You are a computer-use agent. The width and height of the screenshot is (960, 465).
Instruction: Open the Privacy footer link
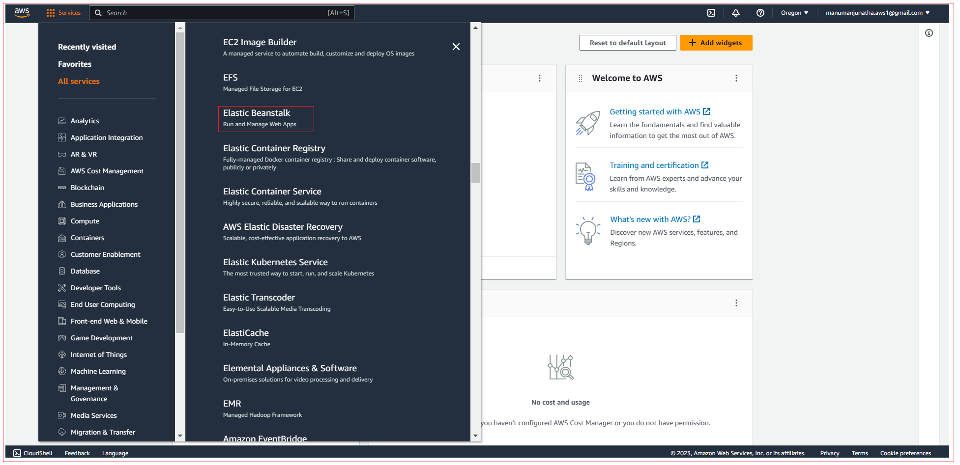(830, 453)
